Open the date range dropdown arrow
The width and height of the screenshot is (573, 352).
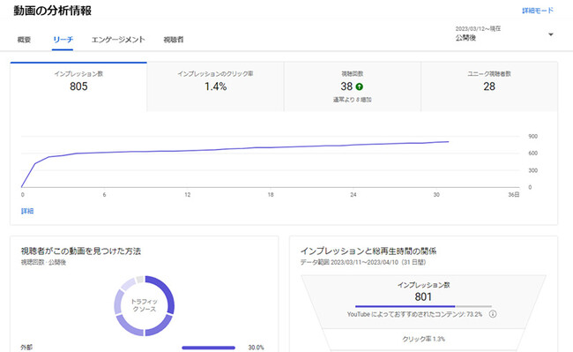point(550,34)
